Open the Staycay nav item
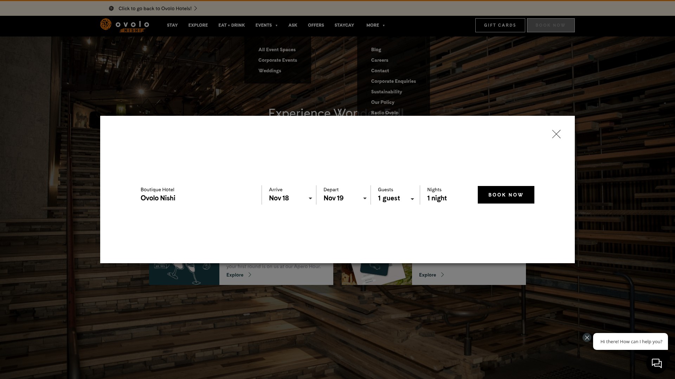675x379 pixels. (x=344, y=25)
